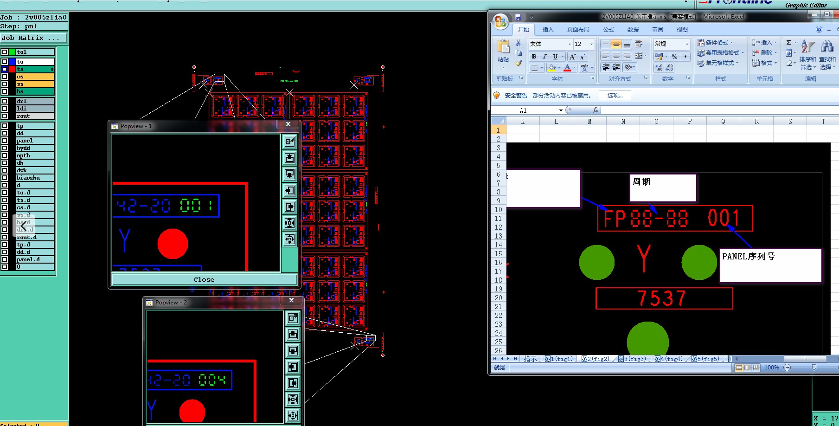839x426 pixels.
Task: Click the Cut scissors icon in Excel
Action: pos(519,43)
